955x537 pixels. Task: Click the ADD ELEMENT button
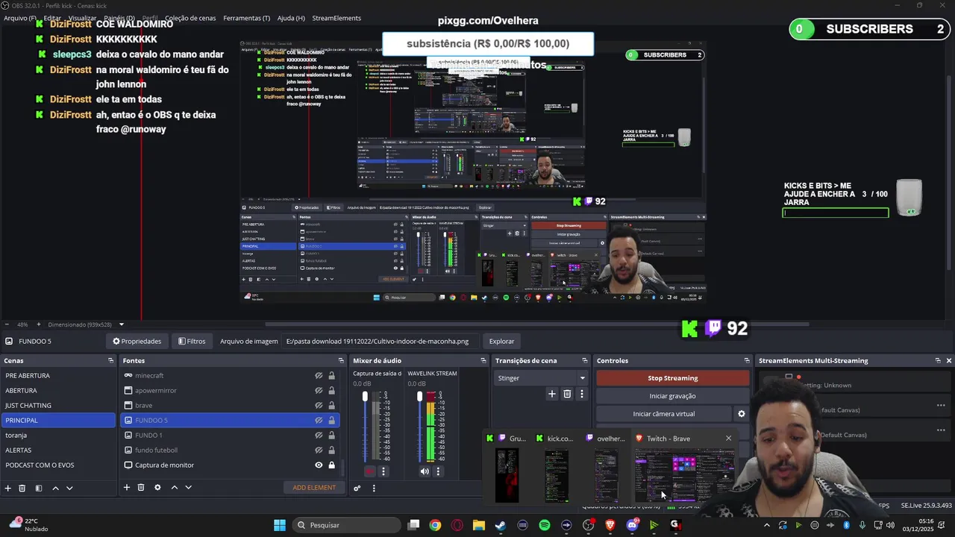coord(314,488)
